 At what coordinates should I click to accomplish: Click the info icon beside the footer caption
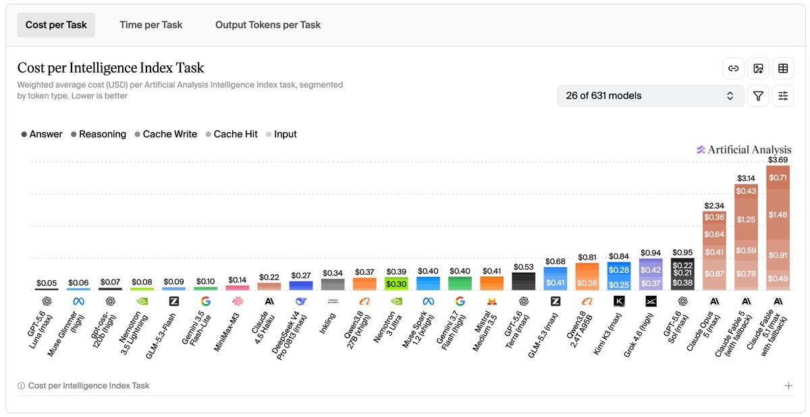coord(21,386)
